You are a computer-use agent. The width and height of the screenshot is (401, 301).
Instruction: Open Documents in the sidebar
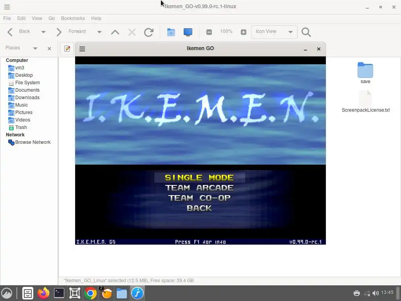coord(24,90)
